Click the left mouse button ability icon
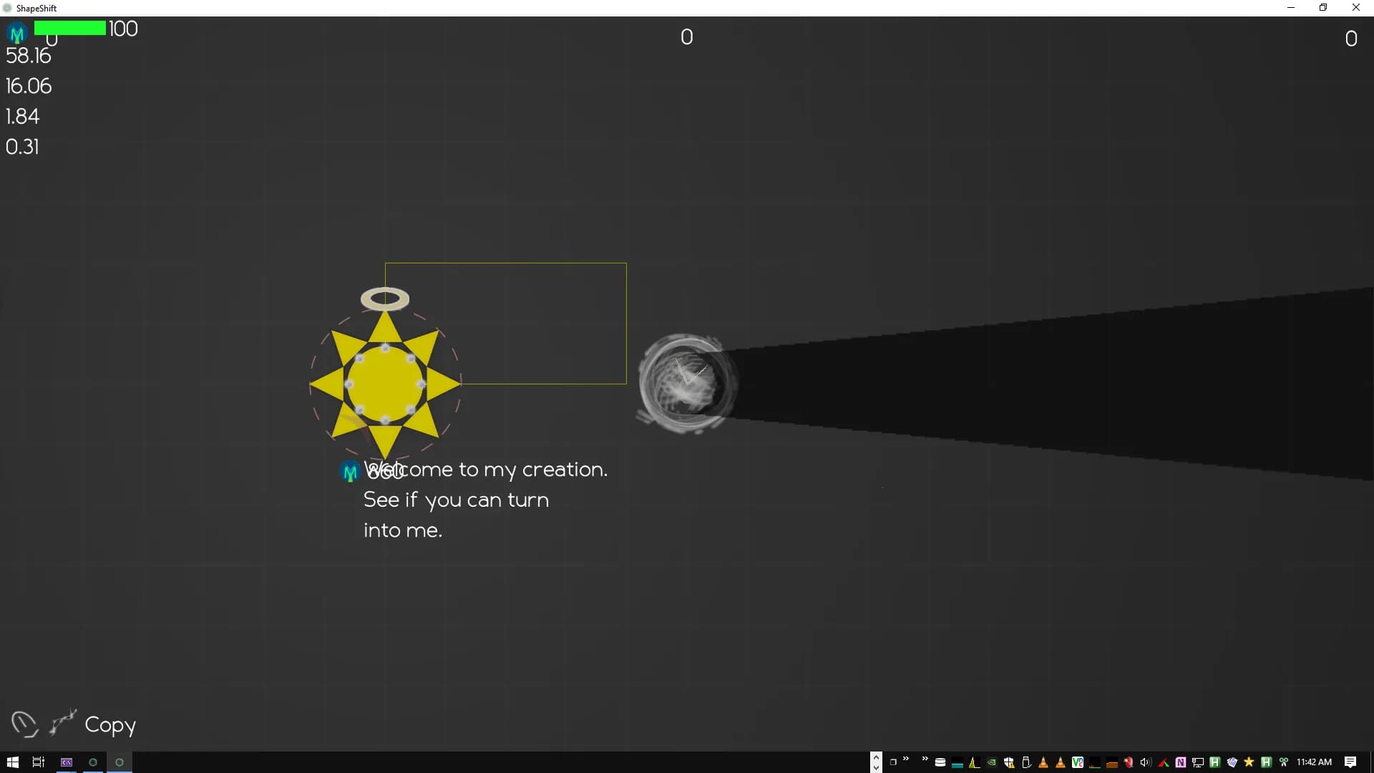Screen dimensions: 1374x773 pyautogui.click(x=24, y=724)
